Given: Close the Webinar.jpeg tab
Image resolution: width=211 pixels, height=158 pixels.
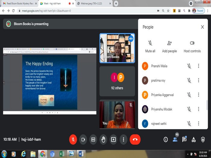Looking at the screenshot, I should click(x=110, y=4).
